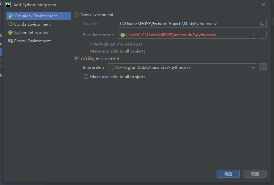Open the Base interpreter dropdown arrow
The image size is (274, 185).
253,35
